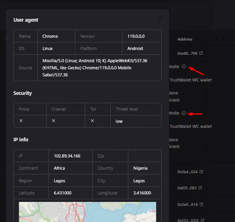Screen dimensions: 235x222
Task: Click the IP info section heading
Action: tap(21, 140)
